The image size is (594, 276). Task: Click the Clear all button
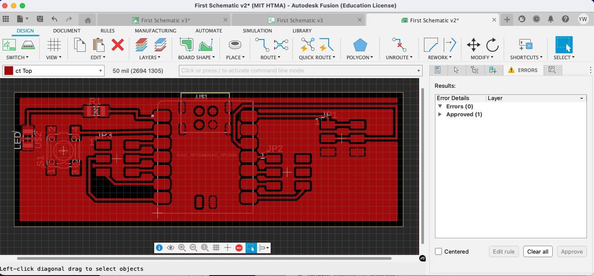coord(537,251)
